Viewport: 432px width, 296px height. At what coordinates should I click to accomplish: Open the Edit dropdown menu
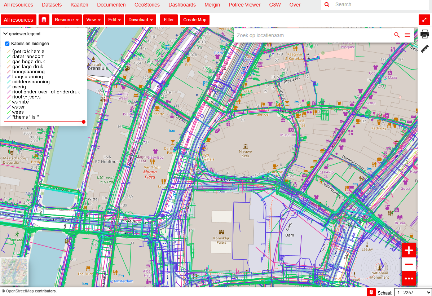tap(114, 20)
